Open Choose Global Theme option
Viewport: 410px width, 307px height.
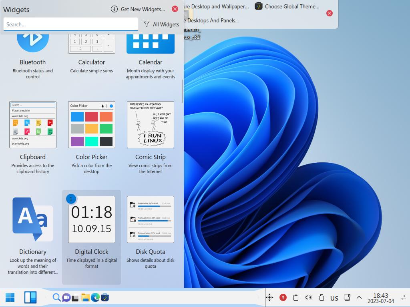[287, 6]
